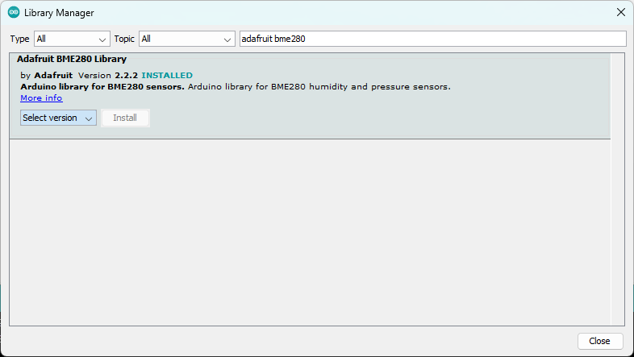Viewport: 634px width, 357px height.
Task: Close the Library Manager with the X
Action: tap(620, 13)
